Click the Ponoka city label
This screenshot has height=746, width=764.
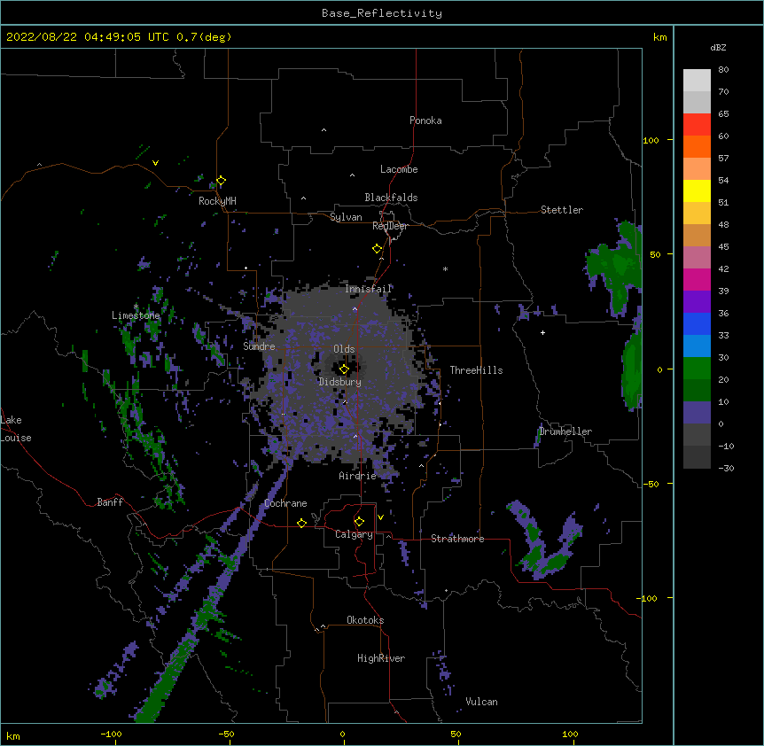tap(425, 120)
